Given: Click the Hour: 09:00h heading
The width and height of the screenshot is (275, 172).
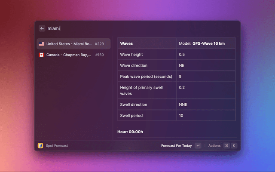Looking at the screenshot, I should 130,132.
